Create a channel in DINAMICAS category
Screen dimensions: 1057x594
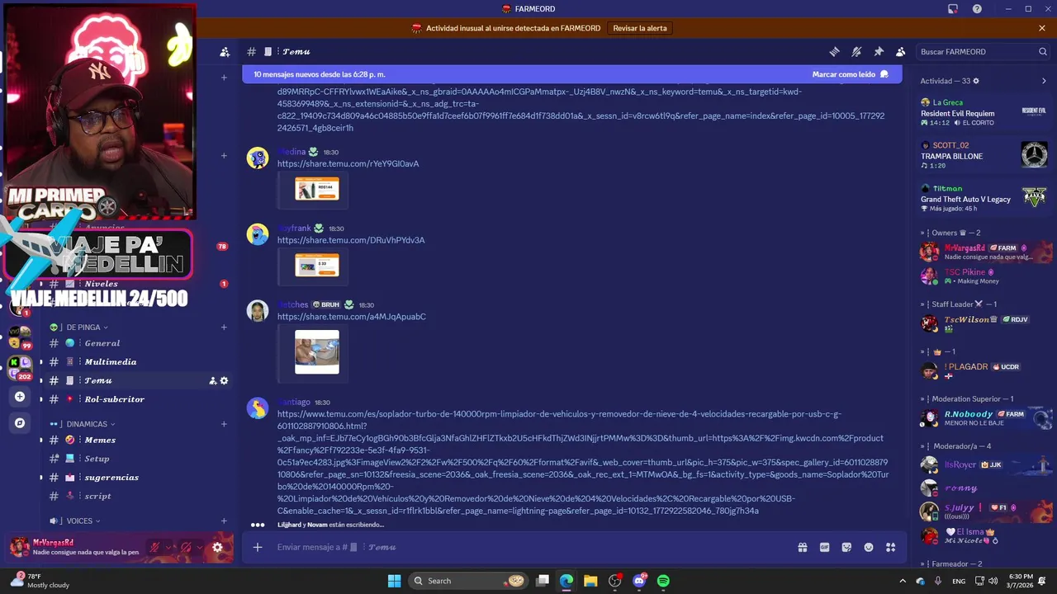point(224,424)
